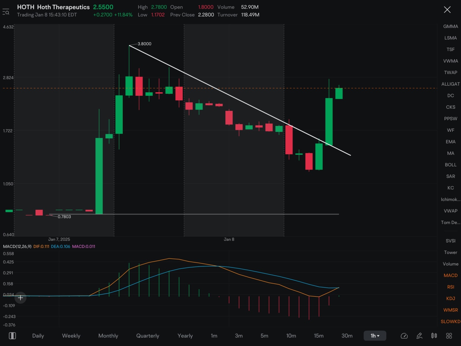
Task: Tap the Volume 52.90M value
Action: point(250,7)
